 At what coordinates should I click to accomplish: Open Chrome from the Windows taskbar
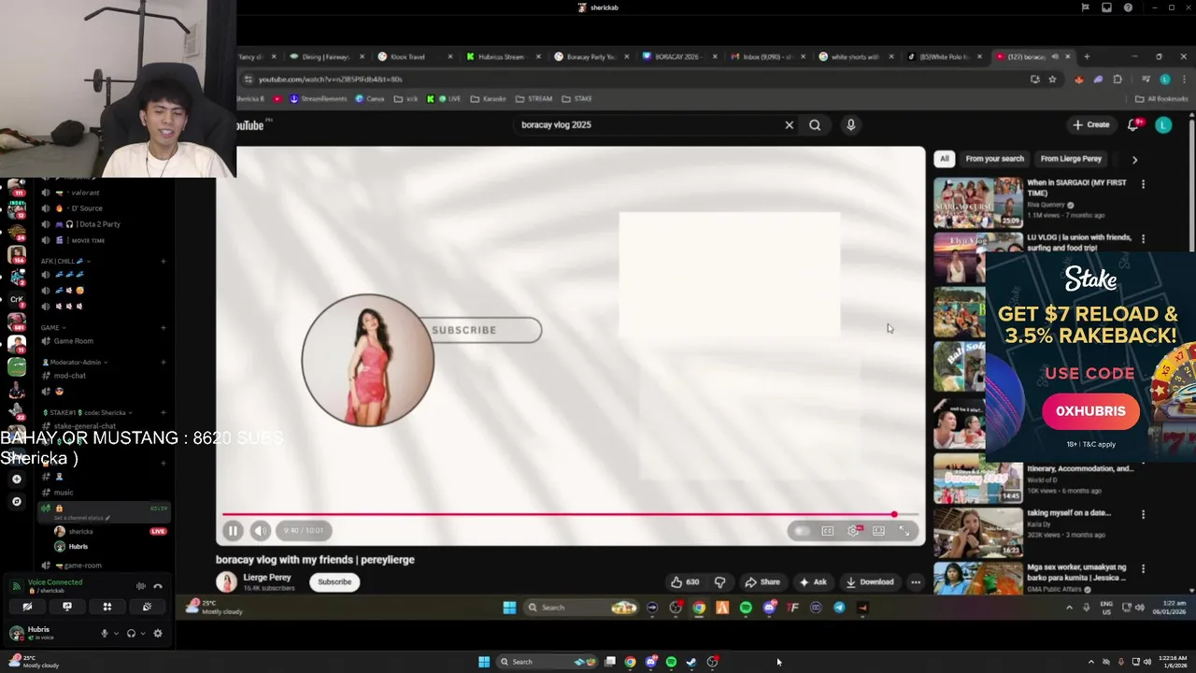[x=630, y=662]
